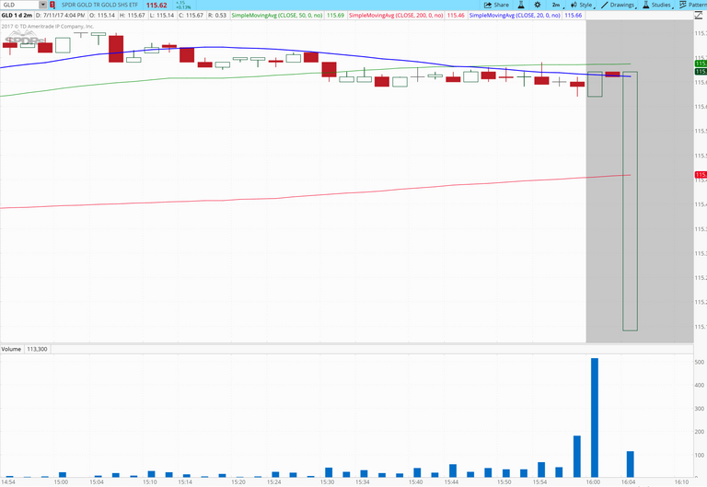
Task: Open the Patterns menu
Action: coord(693,5)
